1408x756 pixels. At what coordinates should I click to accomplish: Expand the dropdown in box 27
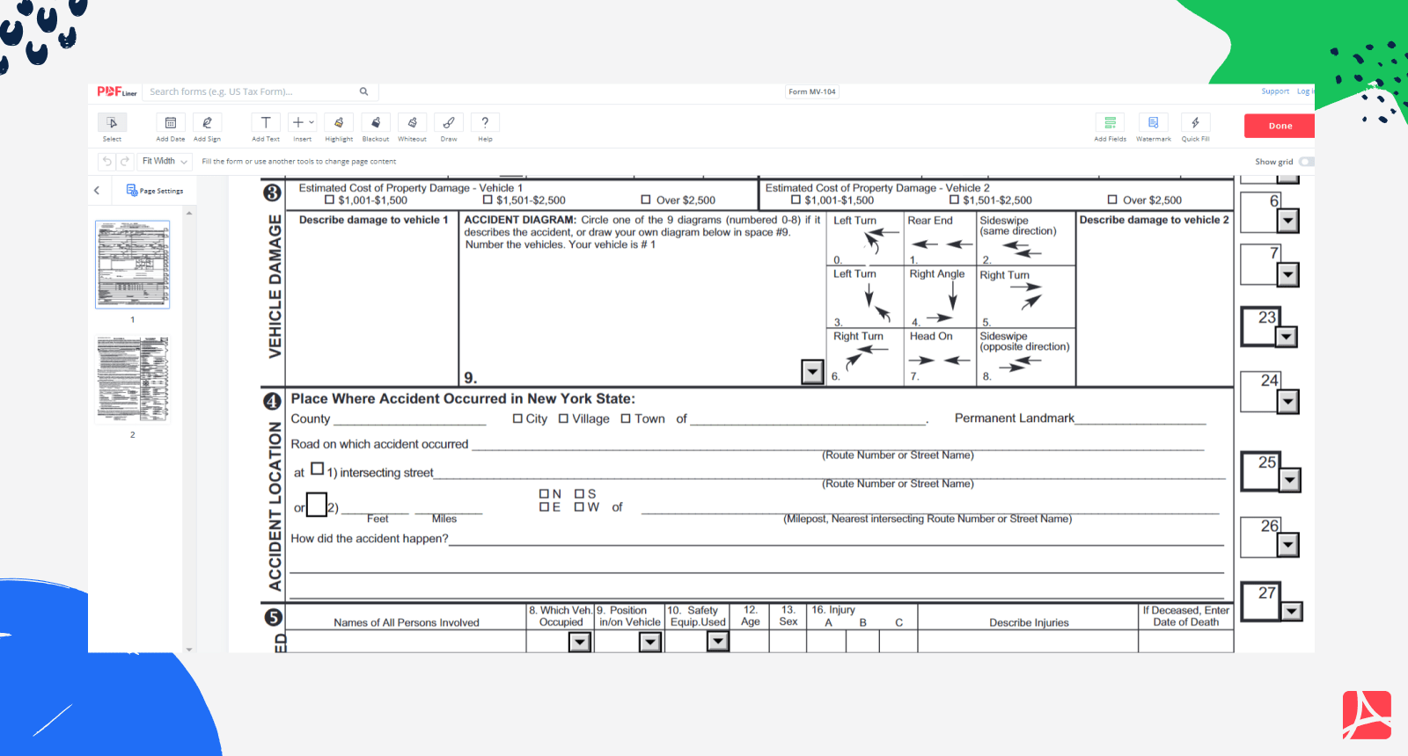(1291, 611)
